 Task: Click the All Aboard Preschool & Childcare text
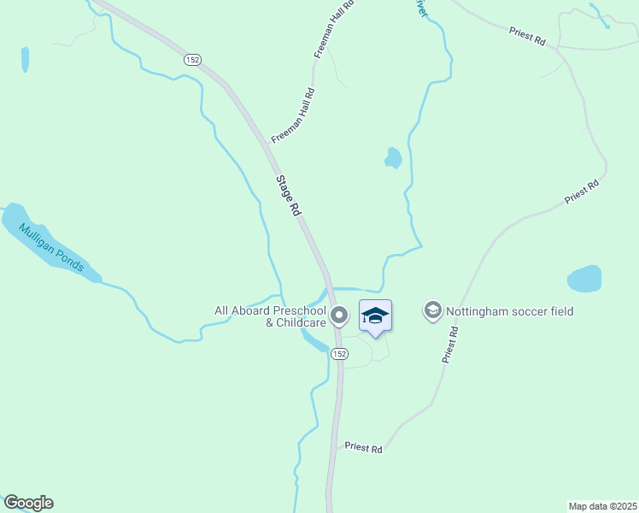[270, 316]
